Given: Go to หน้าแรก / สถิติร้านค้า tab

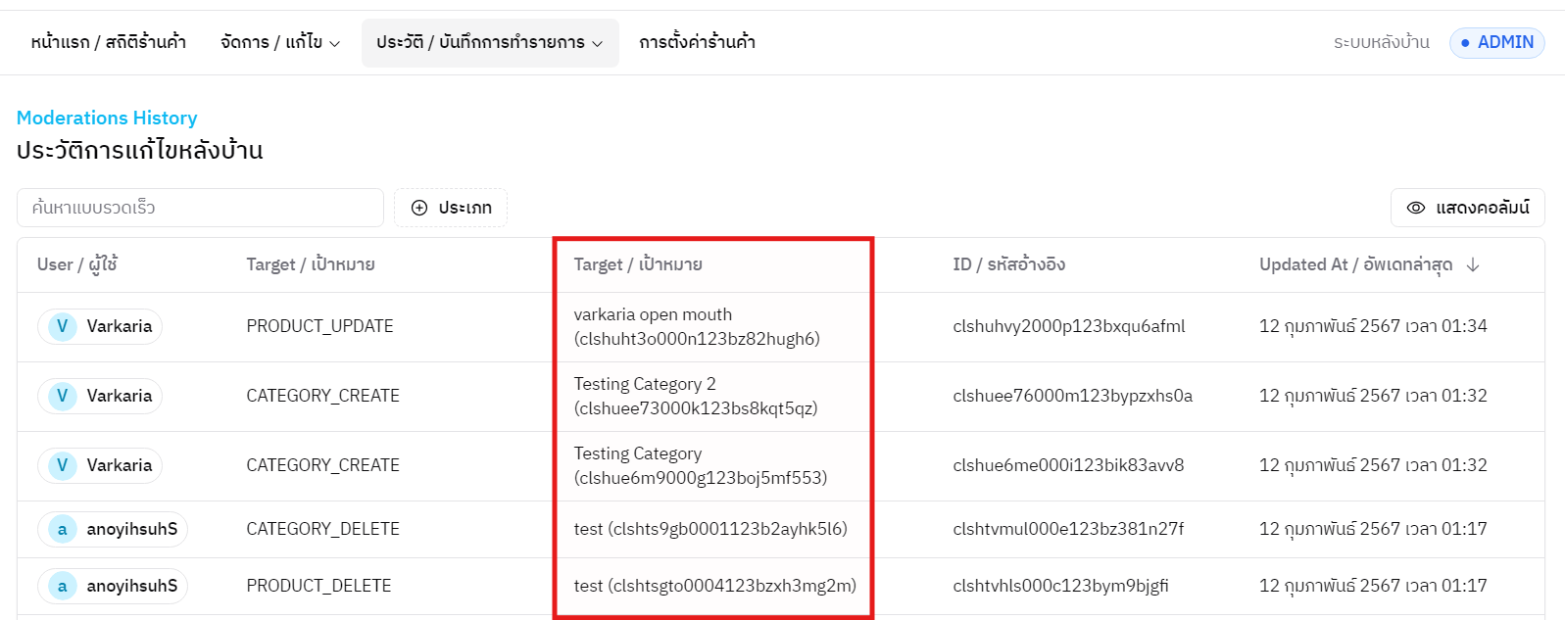Looking at the screenshot, I should point(108,43).
